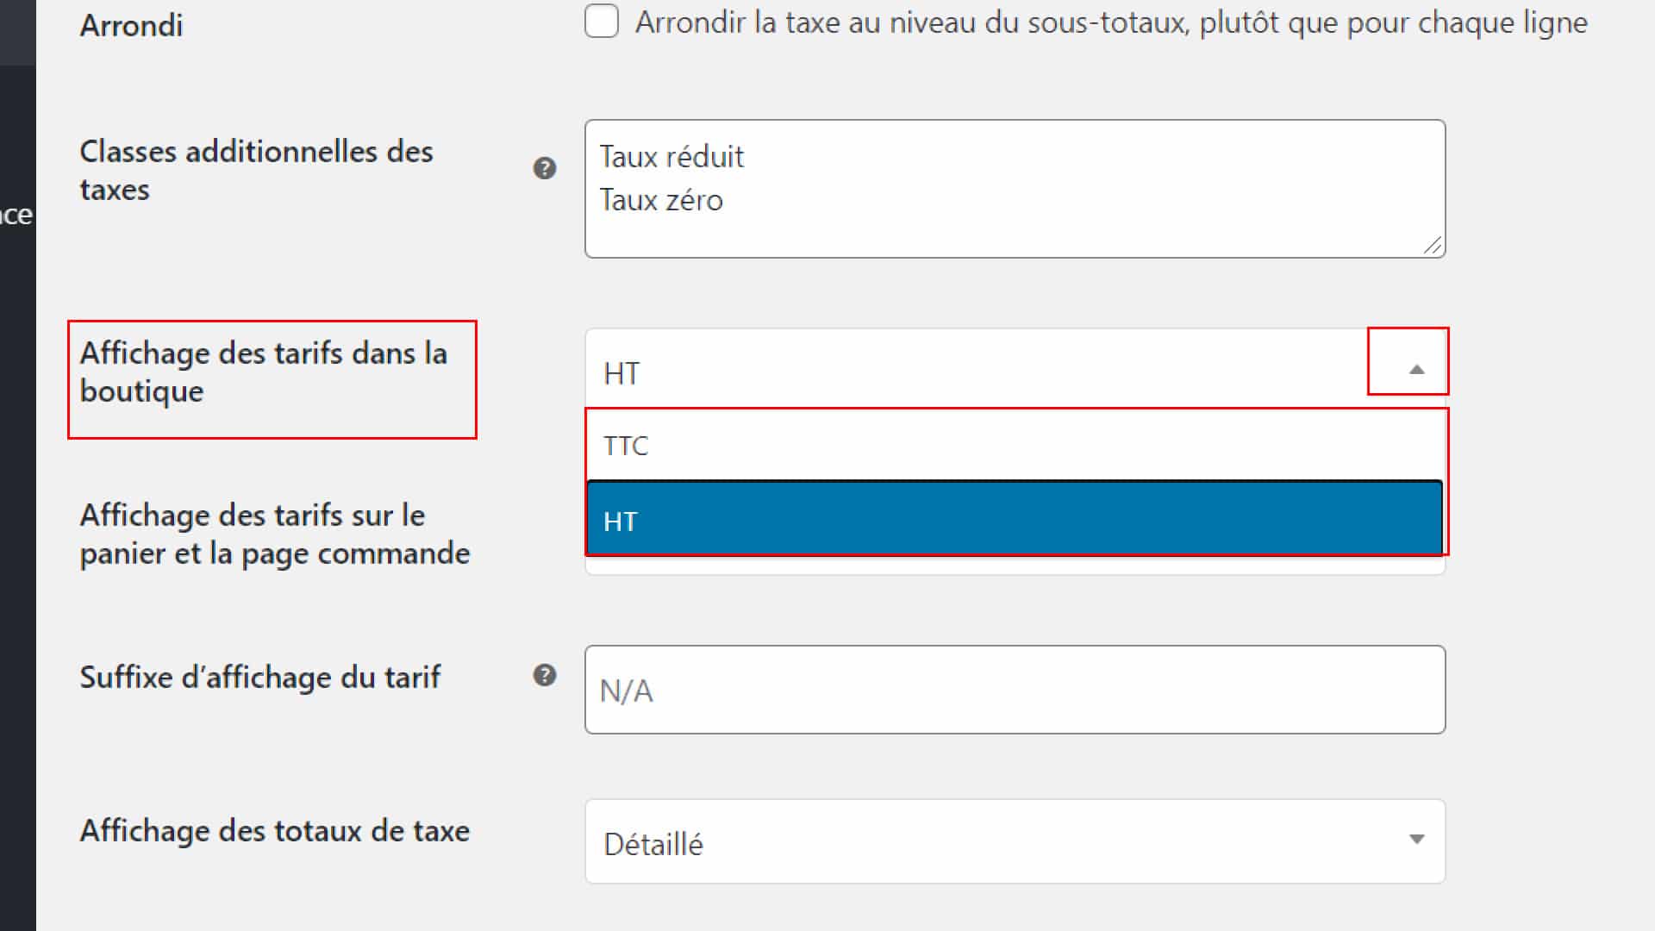Click inside the additional tax classes textarea
Screen dimensions: 1655x931
1015,189
